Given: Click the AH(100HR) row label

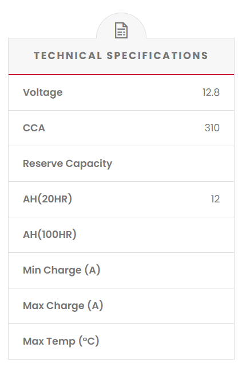Looking at the screenshot, I should (x=50, y=235).
